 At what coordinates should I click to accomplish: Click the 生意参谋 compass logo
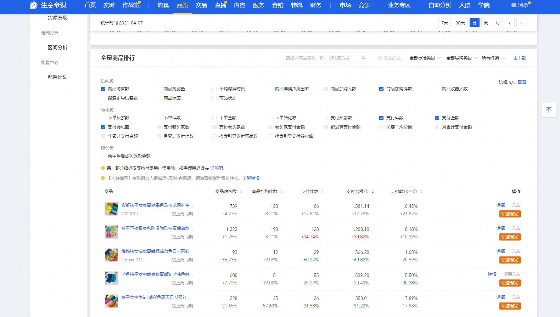(x=34, y=5)
